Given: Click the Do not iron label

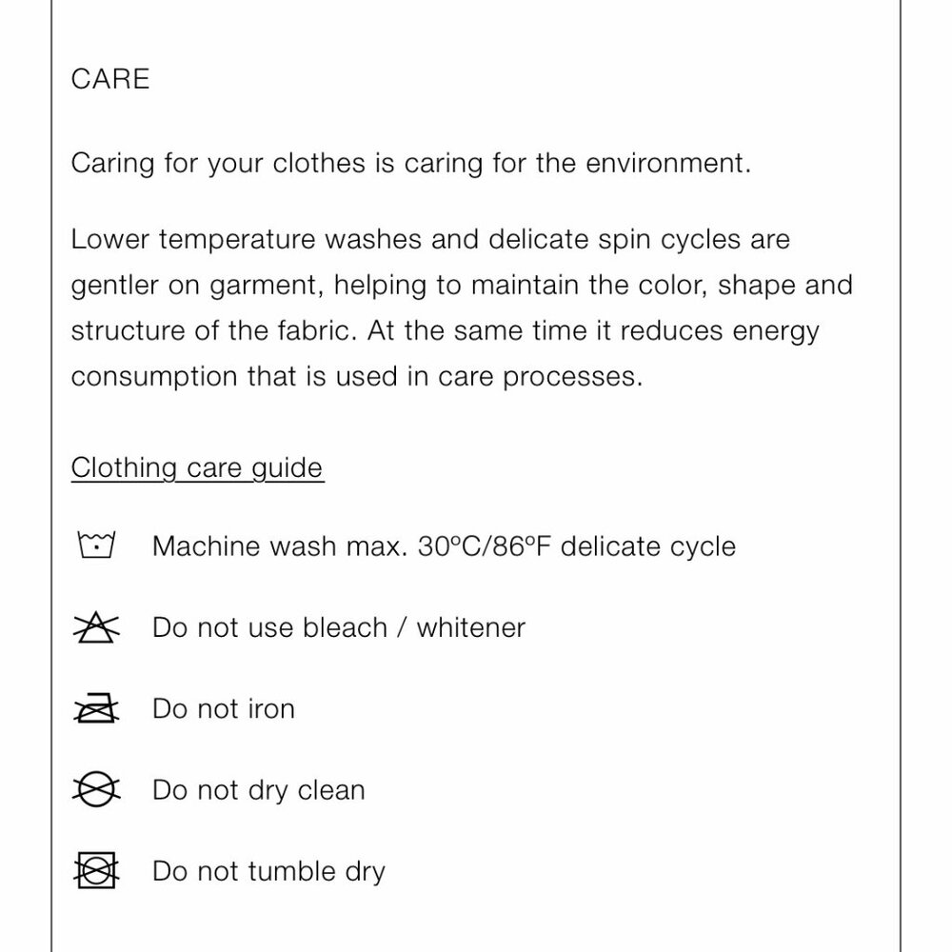Looking at the screenshot, I should click(x=224, y=708).
